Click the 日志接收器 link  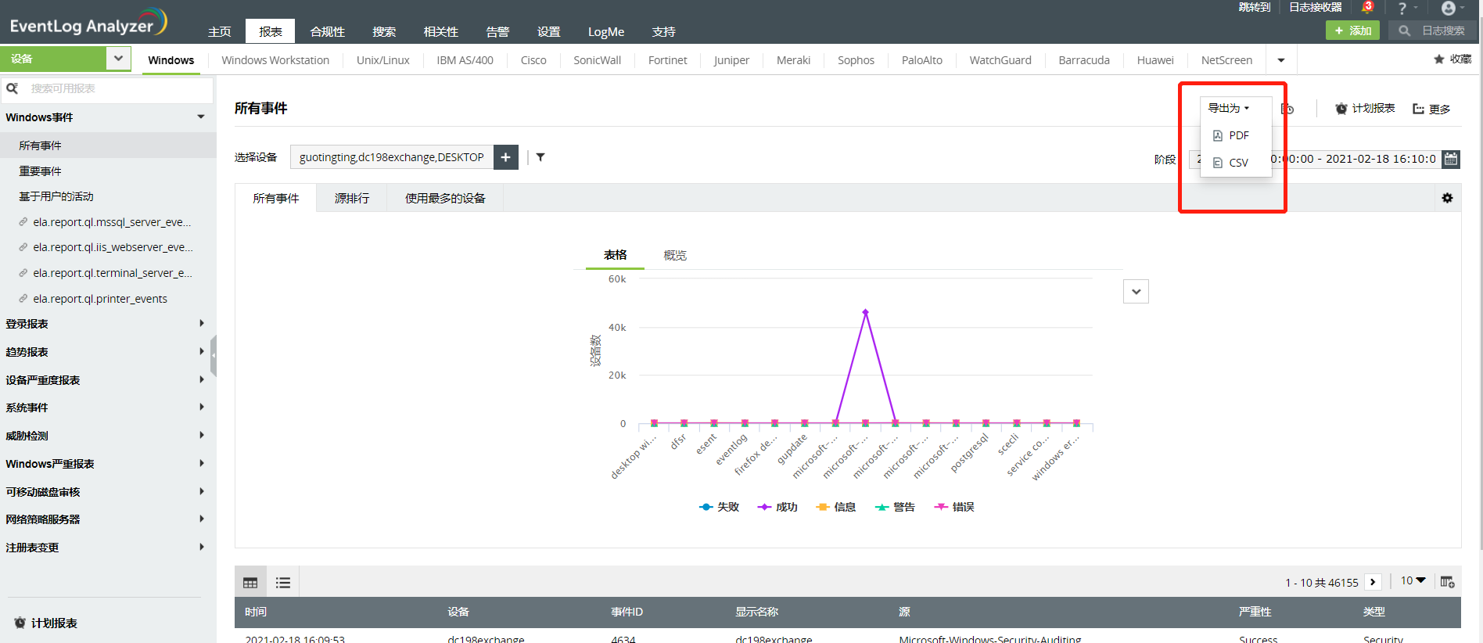pyautogui.click(x=1315, y=7)
